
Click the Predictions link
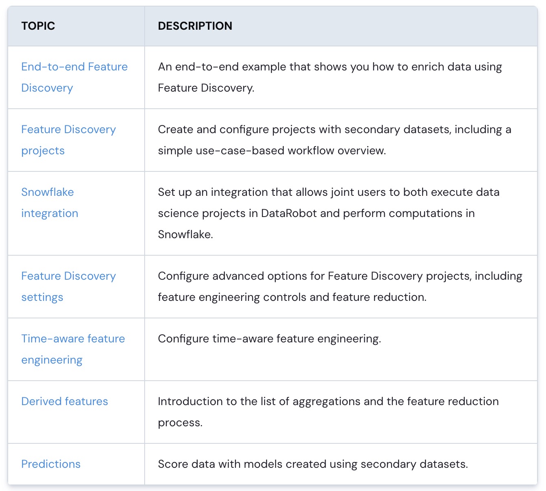click(51, 464)
